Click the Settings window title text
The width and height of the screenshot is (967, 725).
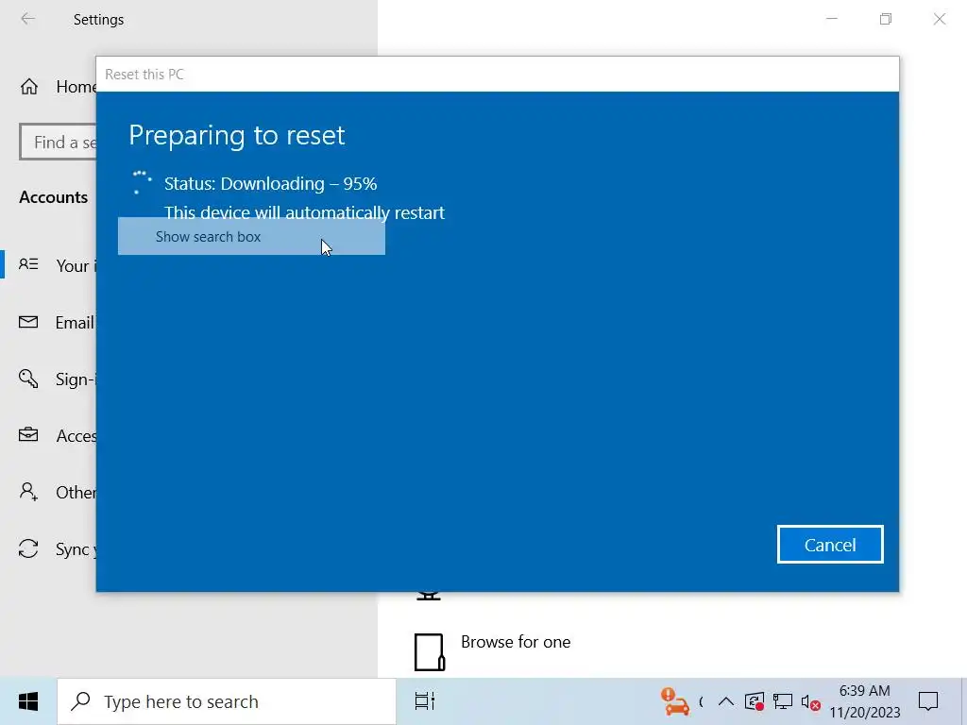pyautogui.click(x=98, y=20)
